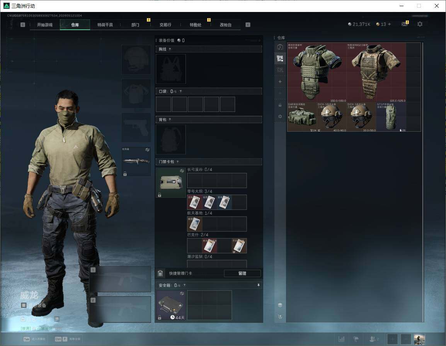Select the MAS2.0 armor 125.0/125.0
446x346 pixels.
(x=376, y=73)
